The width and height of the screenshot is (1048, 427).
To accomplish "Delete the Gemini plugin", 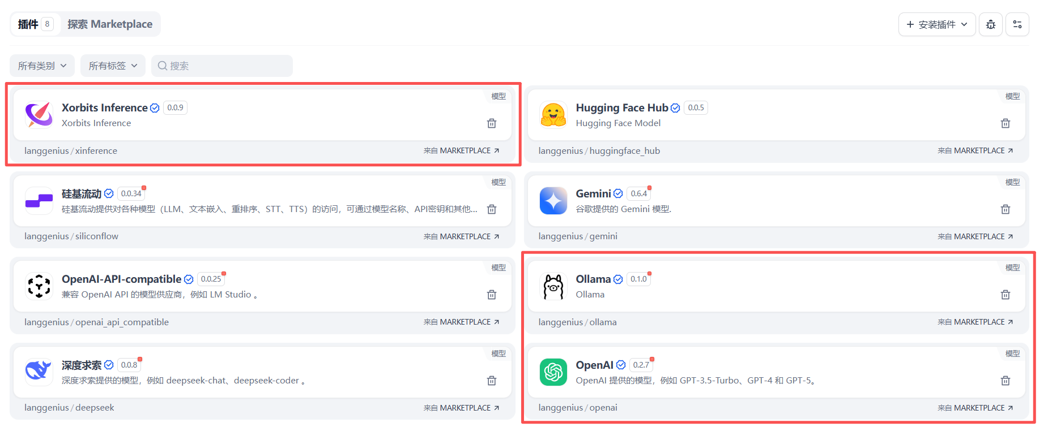I will point(1006,209).
